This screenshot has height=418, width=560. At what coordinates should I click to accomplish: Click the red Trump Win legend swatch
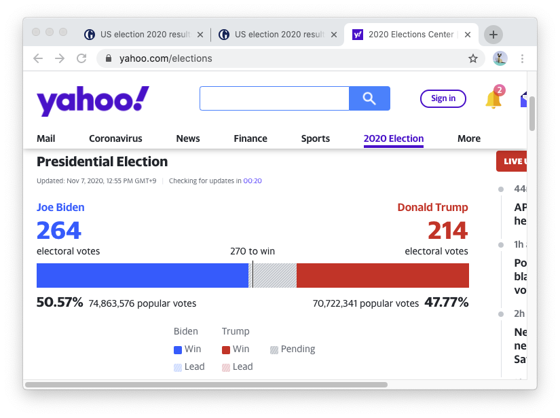pos(226,349)
